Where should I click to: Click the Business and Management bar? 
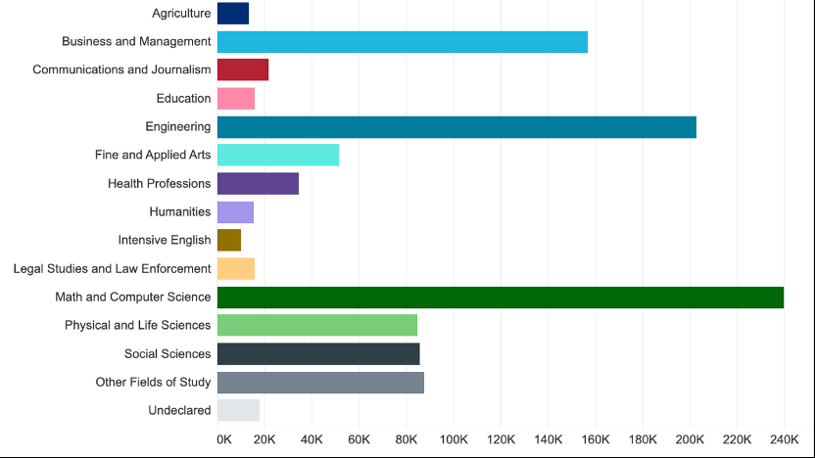(x=403, y=42)
